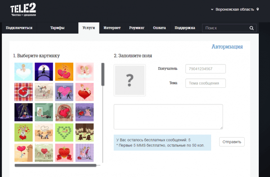Open the Тарифы menu tab

[x=57, y=28]
